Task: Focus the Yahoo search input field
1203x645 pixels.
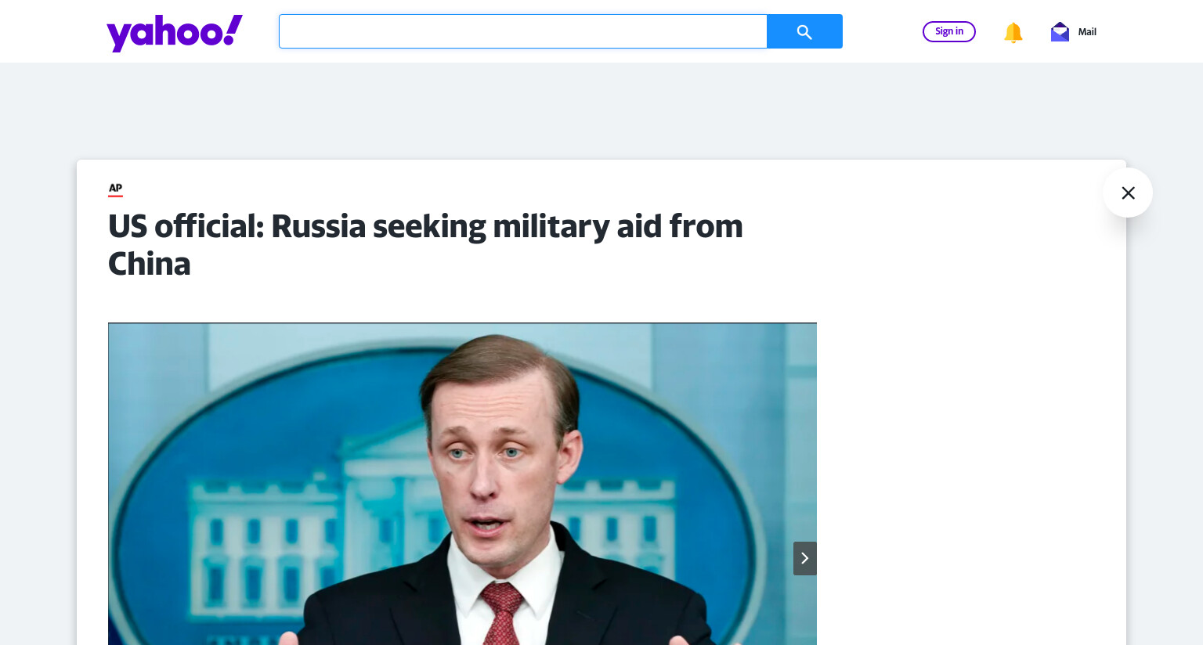Action: click(x=522, y=31)
